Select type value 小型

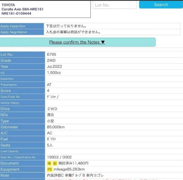point(50,121)
